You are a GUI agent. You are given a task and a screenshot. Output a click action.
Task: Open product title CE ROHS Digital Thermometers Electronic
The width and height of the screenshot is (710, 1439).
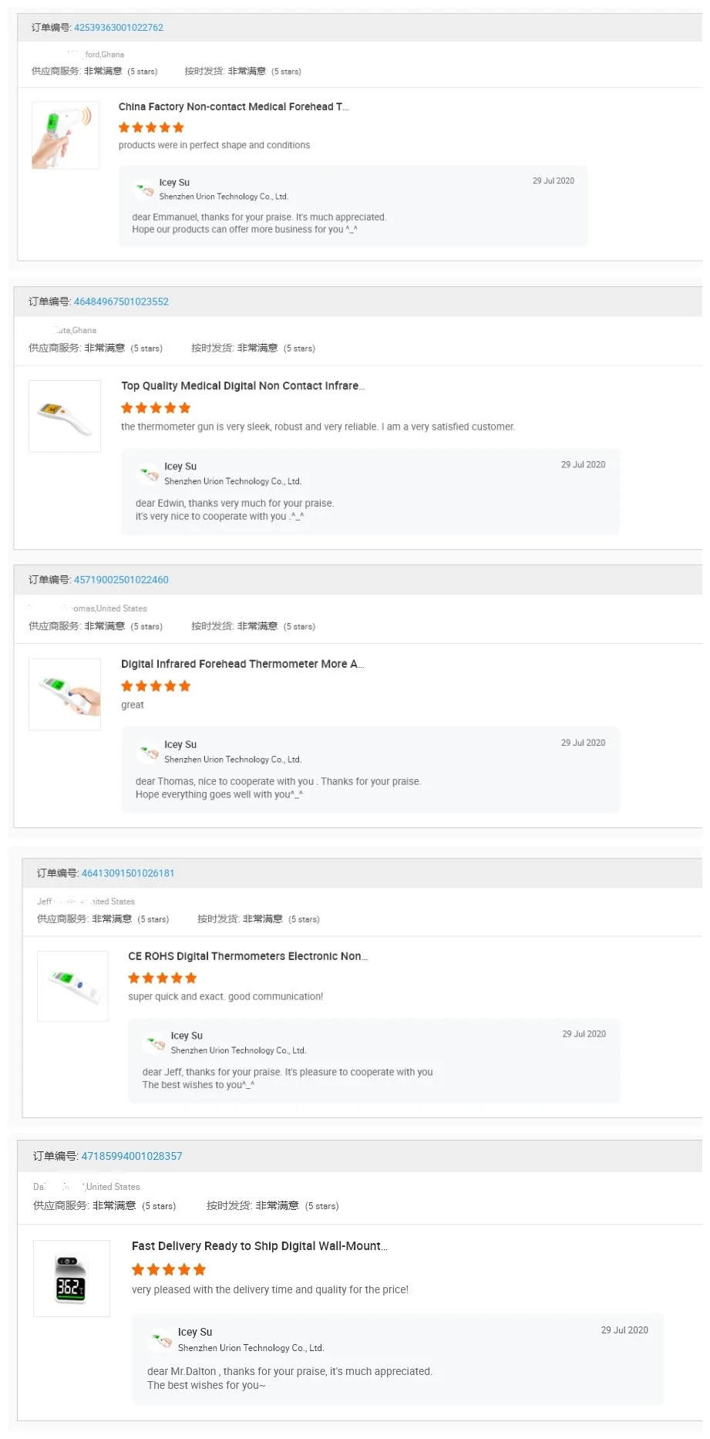[x=247, y=956]
